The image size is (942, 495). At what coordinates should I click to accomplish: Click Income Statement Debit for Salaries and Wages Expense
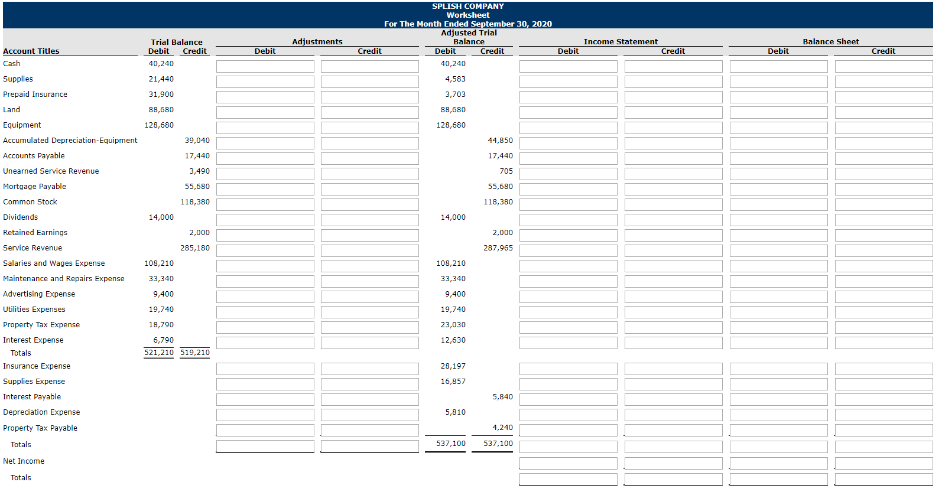click(x=569, y=266)
